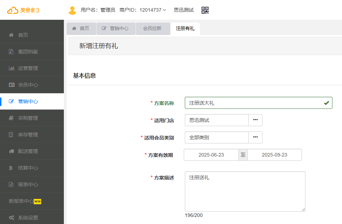The width and height of the screenshot is (342, 224).
Task: Click the orange user avatar icon
Action: [72, 11]
